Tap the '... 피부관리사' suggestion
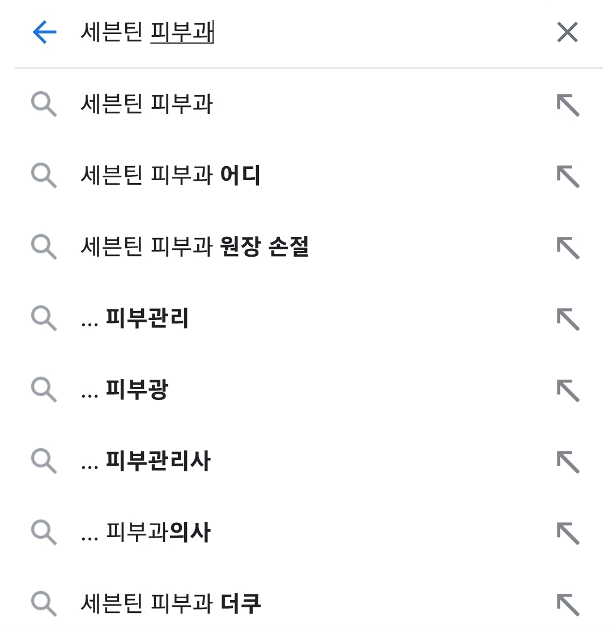Viewport: 612px width, 634px height. pyautogui.click(x=146, y=462)
